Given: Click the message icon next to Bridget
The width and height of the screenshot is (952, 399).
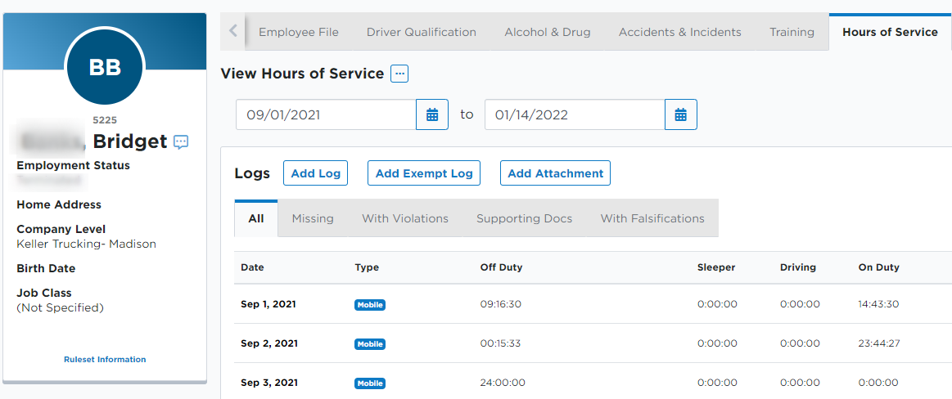Looking at the screenshot, I should (181, 142).
